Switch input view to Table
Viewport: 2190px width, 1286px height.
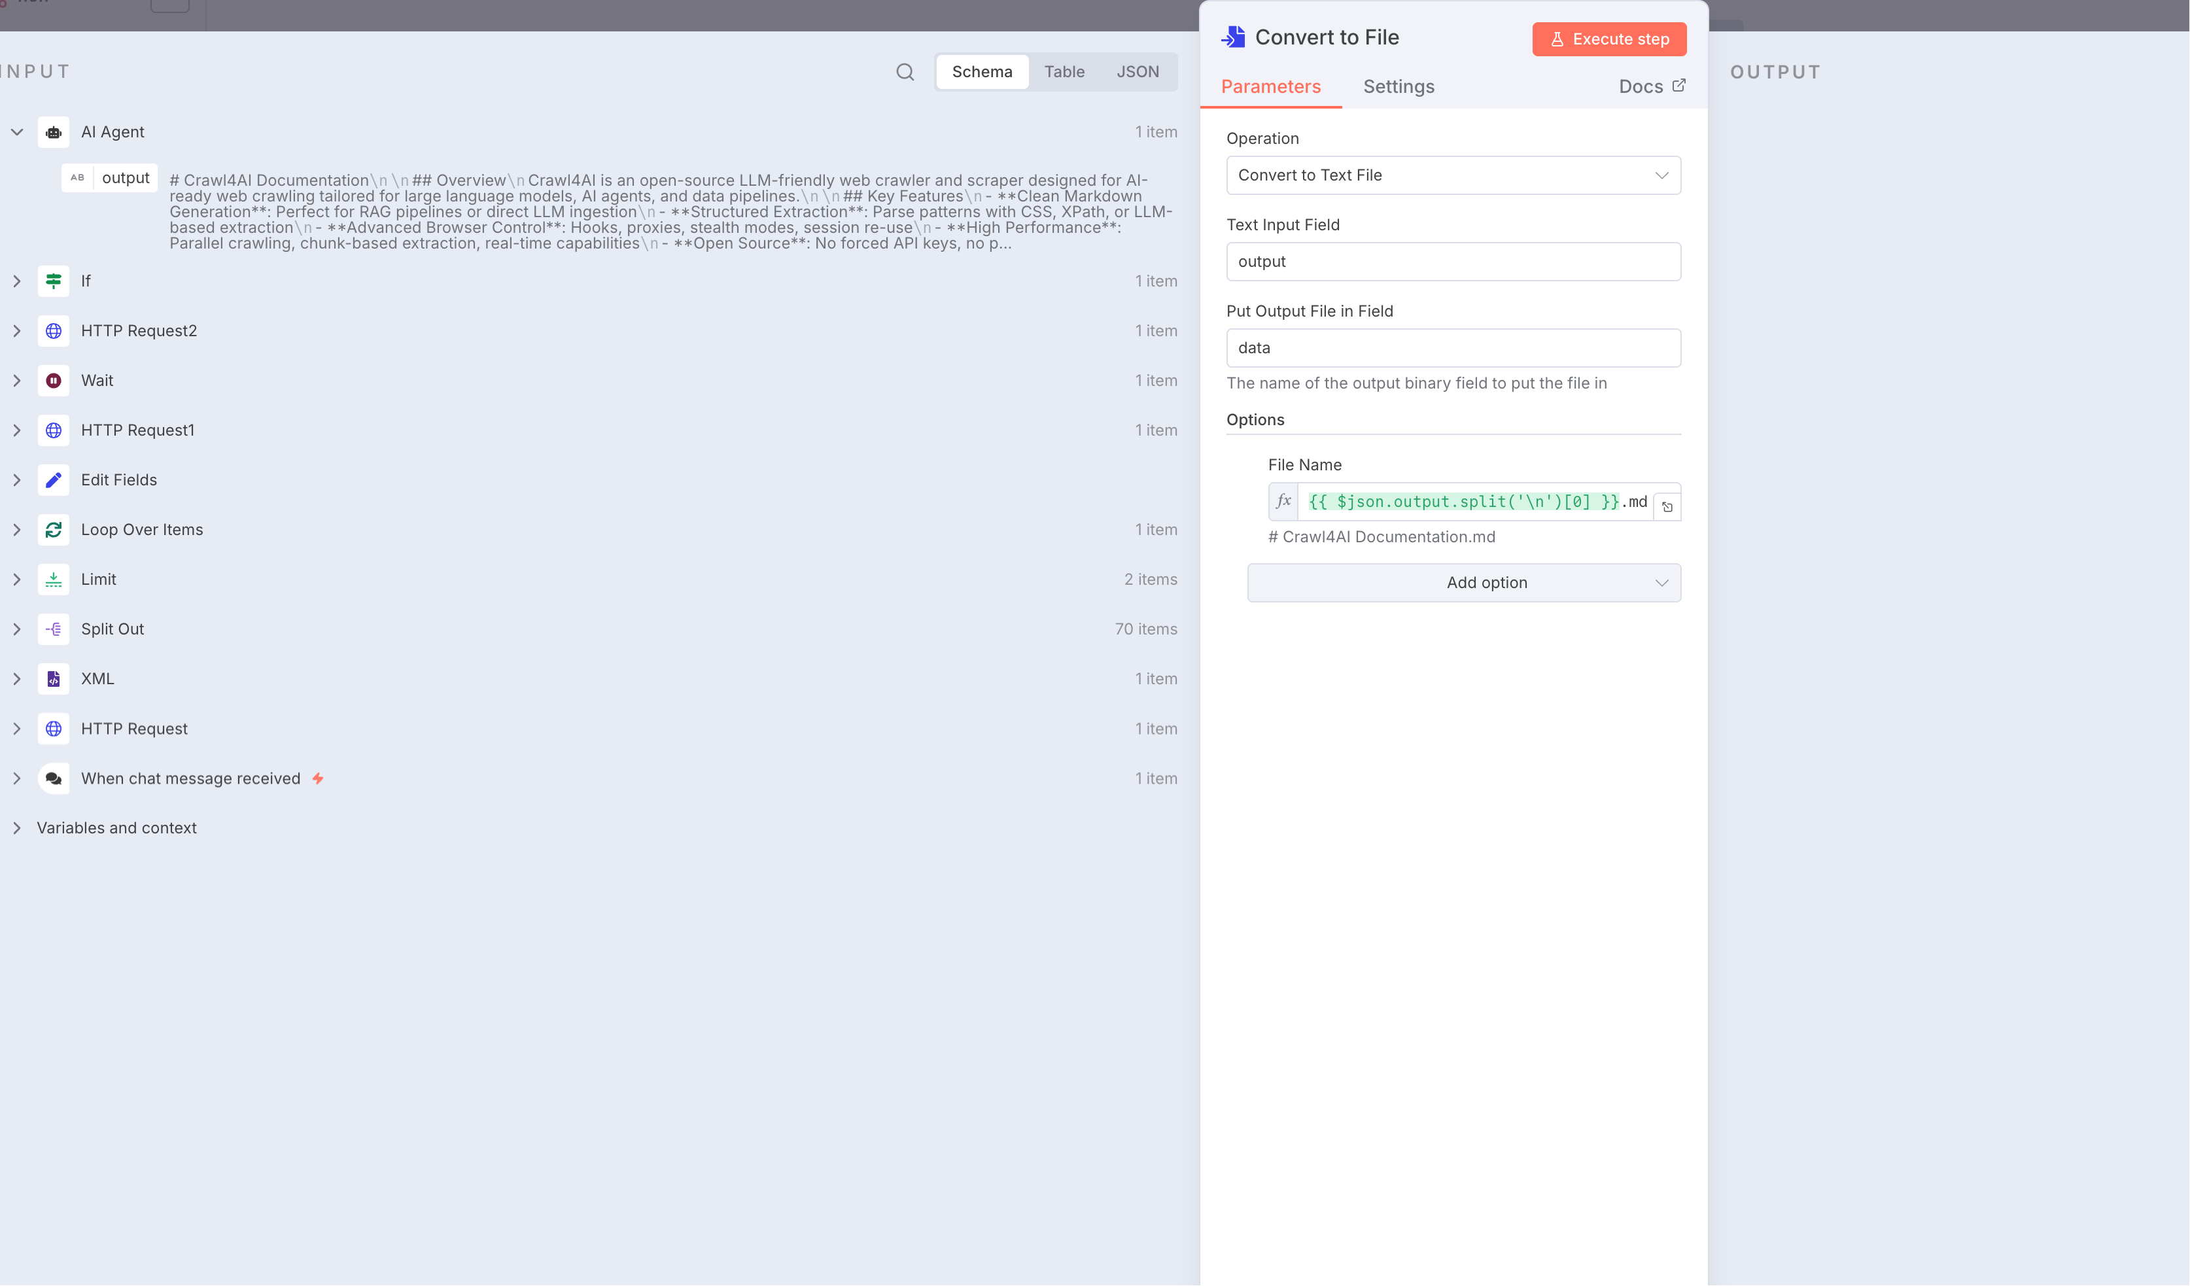pos(1064,72)
